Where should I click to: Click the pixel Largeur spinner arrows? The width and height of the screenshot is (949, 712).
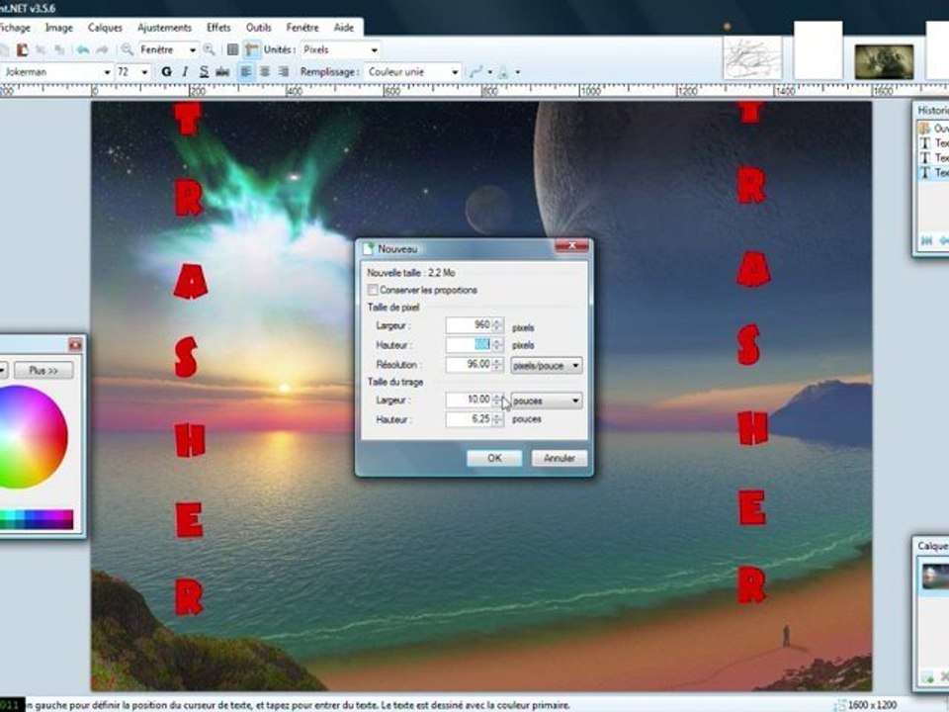point(497,325)
